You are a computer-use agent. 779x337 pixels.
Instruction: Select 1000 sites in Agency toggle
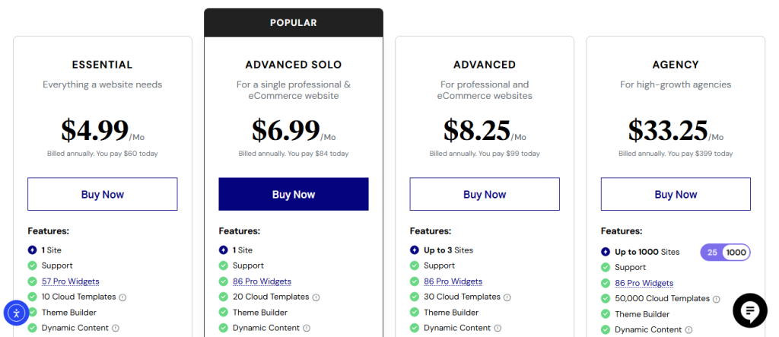point(736,253)
